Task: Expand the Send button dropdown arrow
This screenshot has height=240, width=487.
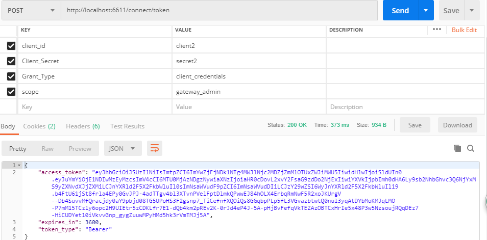Action: pos(425,10)
